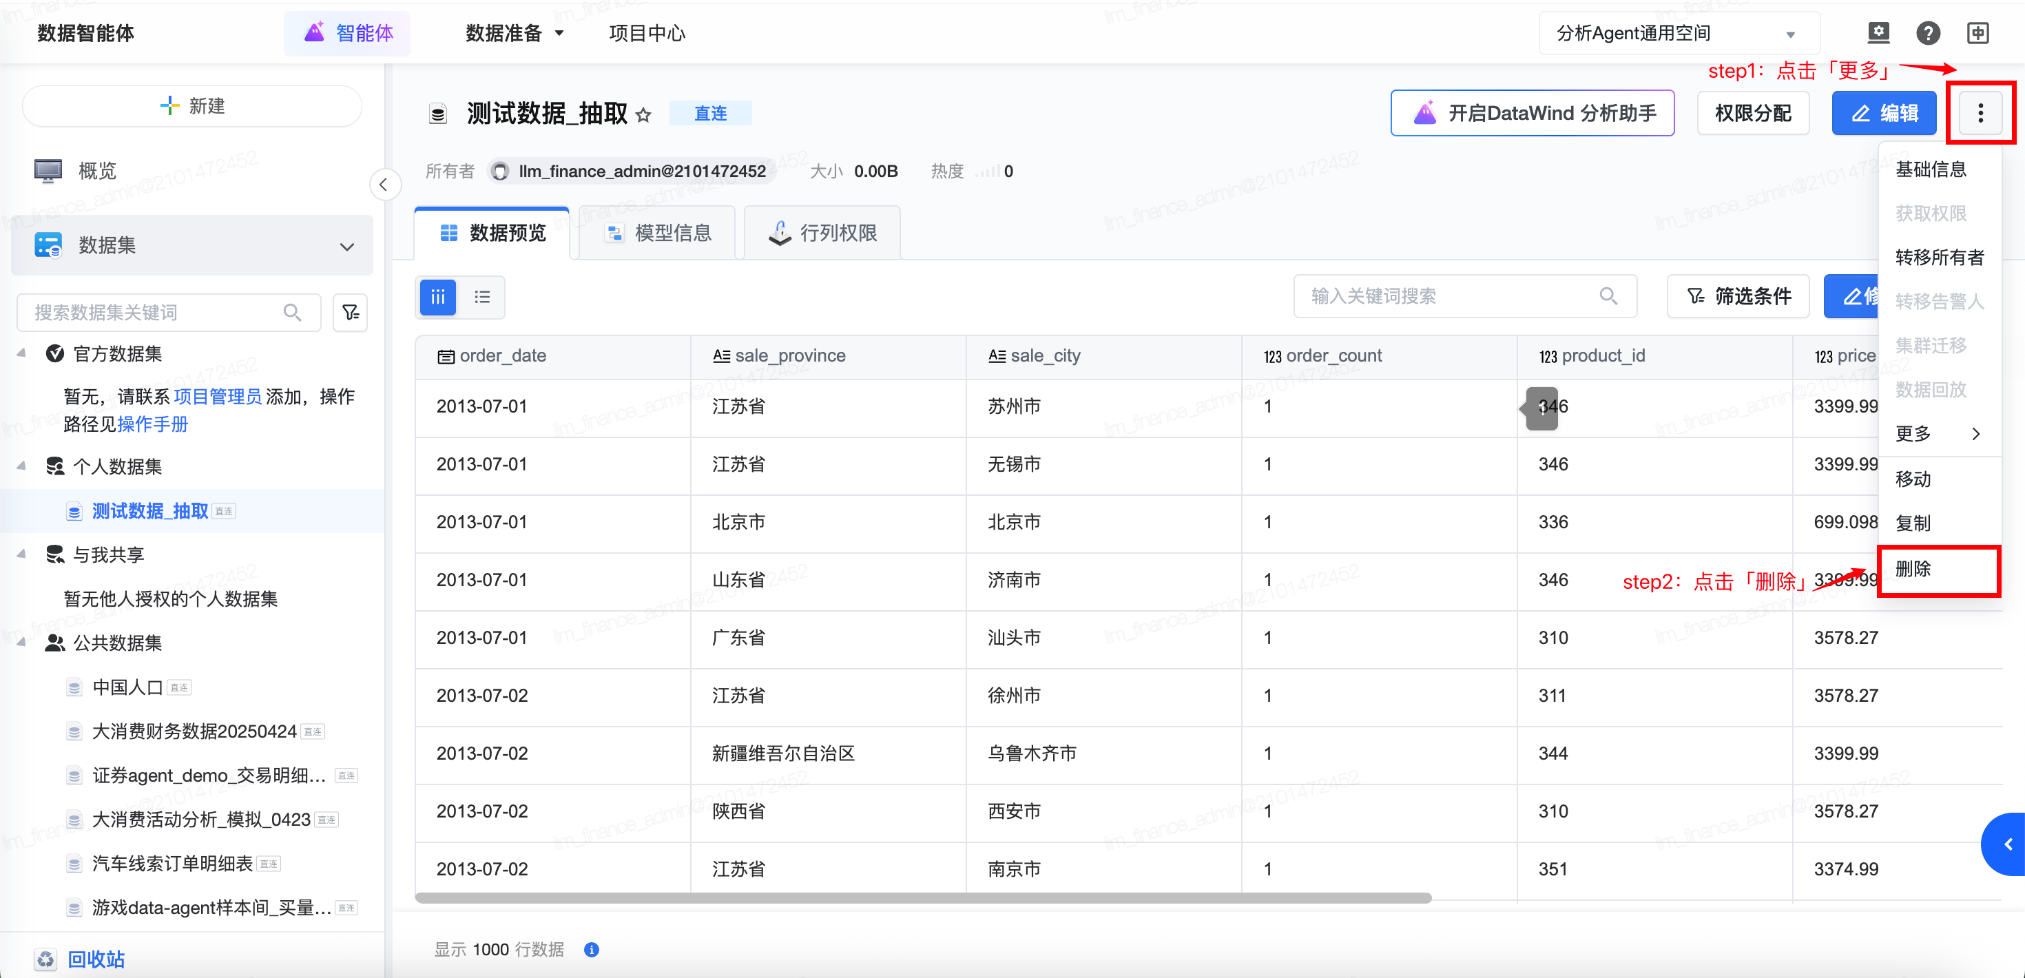Collapse the 官方数据集 tree node
Viewport: 2025px width, 978px height.
pyautogui.click(x=21, y=353)
